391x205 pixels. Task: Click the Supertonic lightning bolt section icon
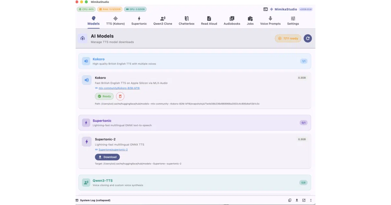[86, 123]
